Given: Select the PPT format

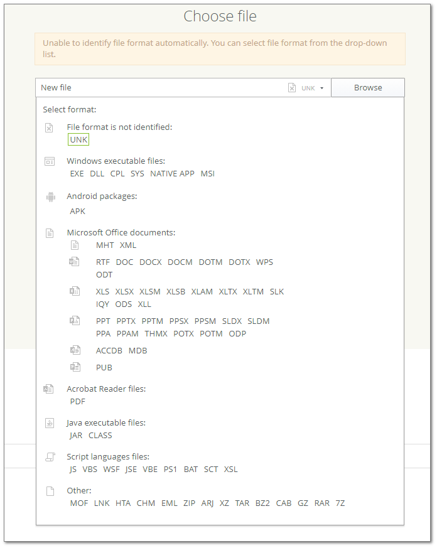Looking at the screenshot, I should click(103, 321).
